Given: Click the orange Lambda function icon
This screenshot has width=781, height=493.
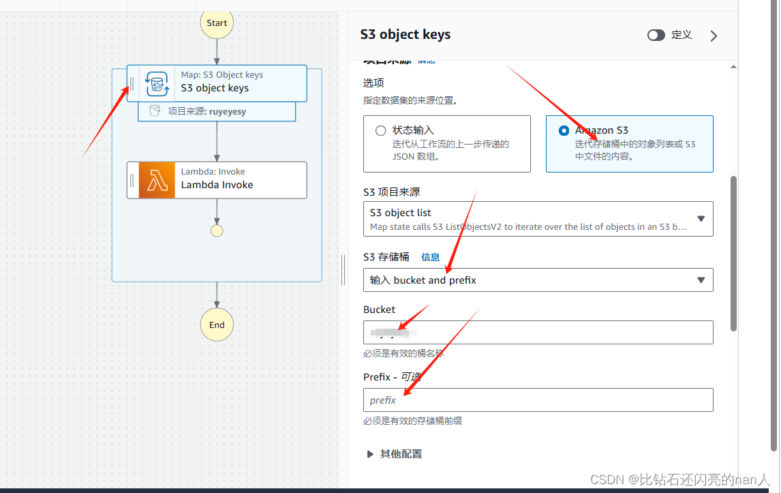Looking at the screenshot, I should tap(157, 181).
